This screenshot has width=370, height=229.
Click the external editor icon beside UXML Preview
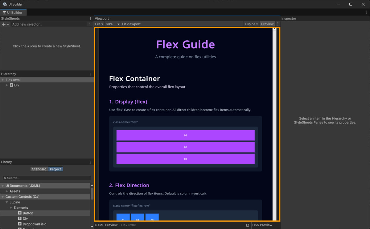[x=248, y=225]
